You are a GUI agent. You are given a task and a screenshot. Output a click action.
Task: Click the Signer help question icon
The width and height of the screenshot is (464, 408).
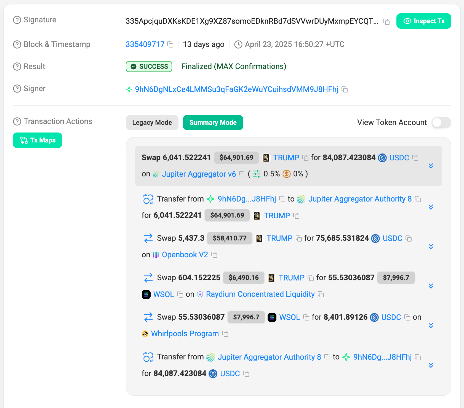point(17,89)
